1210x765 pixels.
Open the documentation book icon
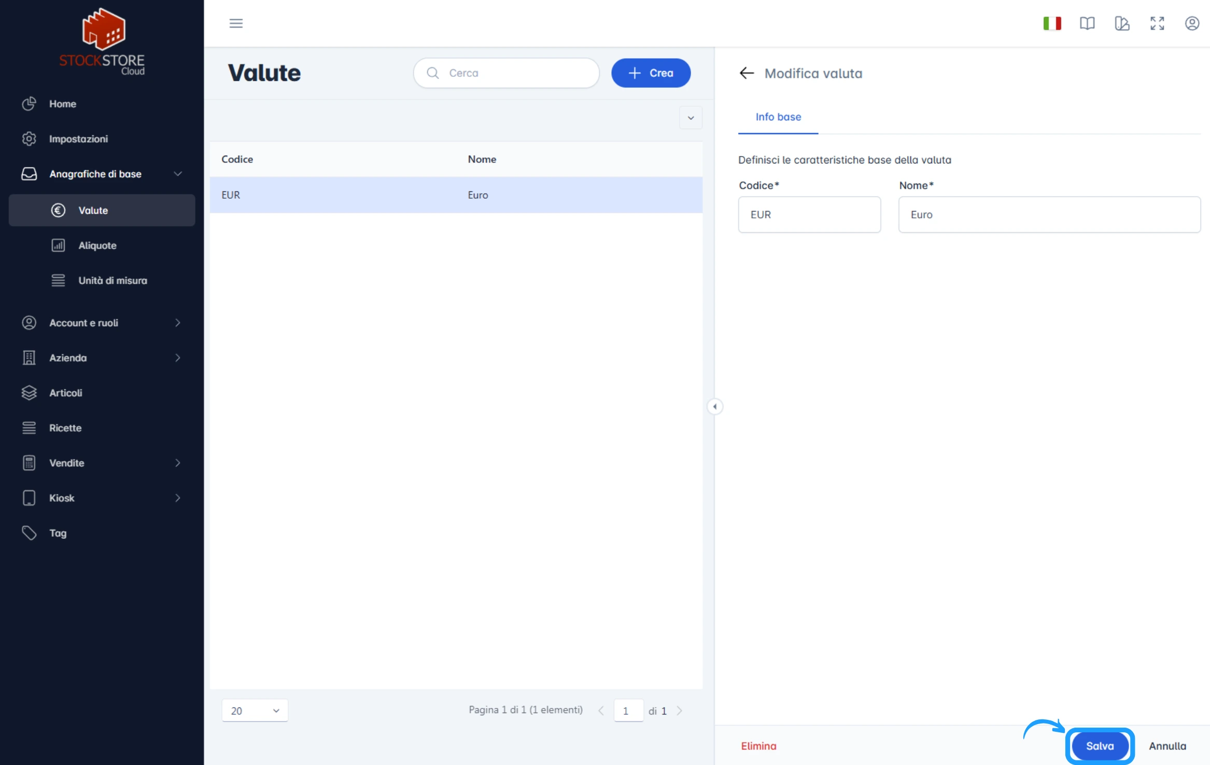pyautogui.click(x=1087, y=23)
